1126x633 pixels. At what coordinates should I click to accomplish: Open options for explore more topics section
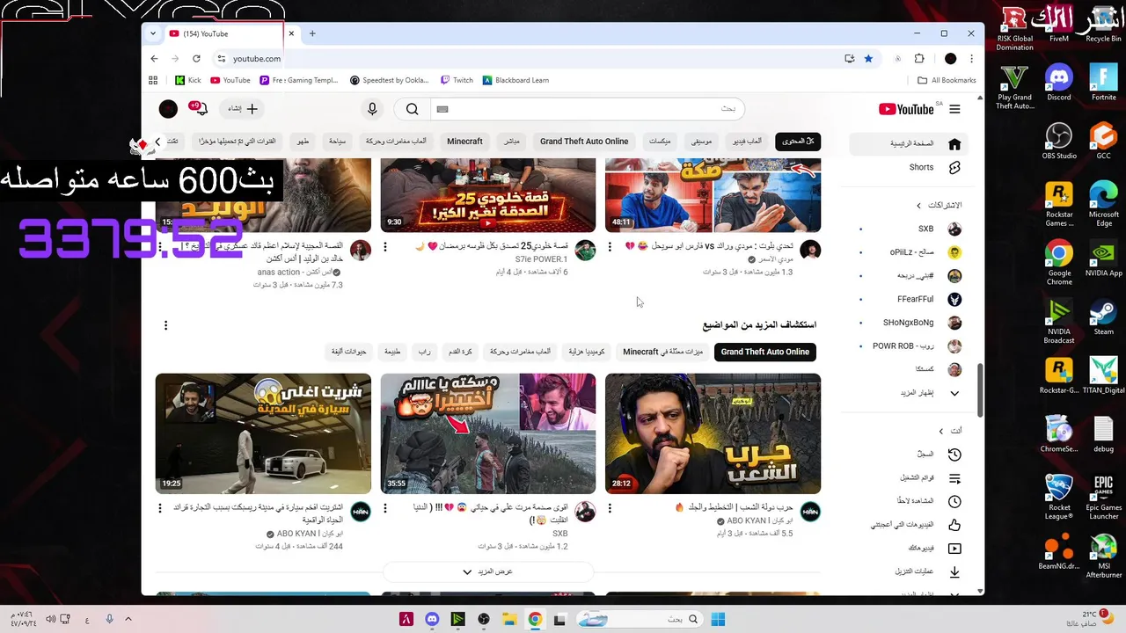(165, 326)
